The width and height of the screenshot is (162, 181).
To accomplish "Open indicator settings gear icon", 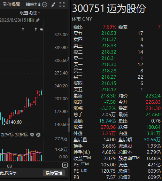I will pos(32,135).
